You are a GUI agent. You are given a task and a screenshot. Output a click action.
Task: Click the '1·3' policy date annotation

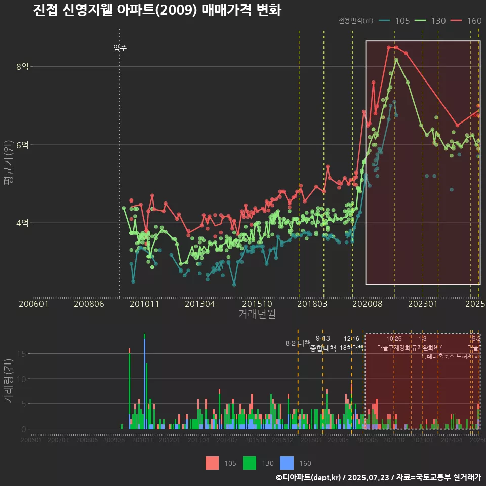422,339
